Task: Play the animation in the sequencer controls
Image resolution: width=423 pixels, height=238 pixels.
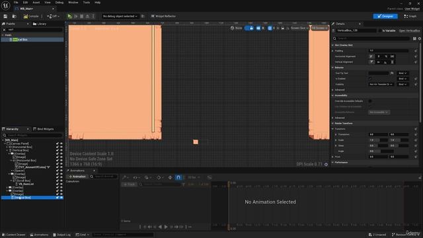Action: [166, 227]
